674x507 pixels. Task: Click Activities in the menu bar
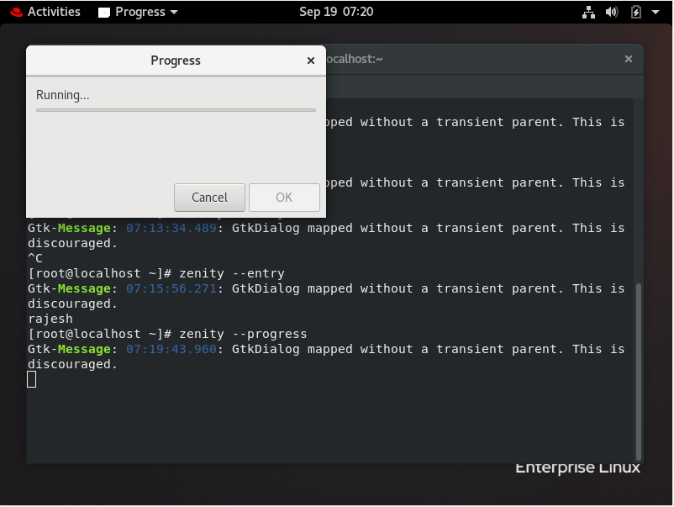coord(52,12)
